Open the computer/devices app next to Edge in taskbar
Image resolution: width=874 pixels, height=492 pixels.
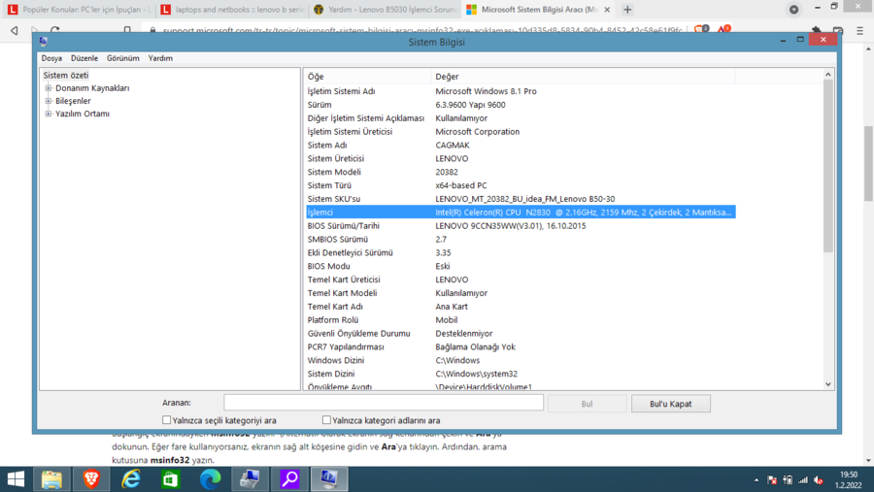point(250,479)
